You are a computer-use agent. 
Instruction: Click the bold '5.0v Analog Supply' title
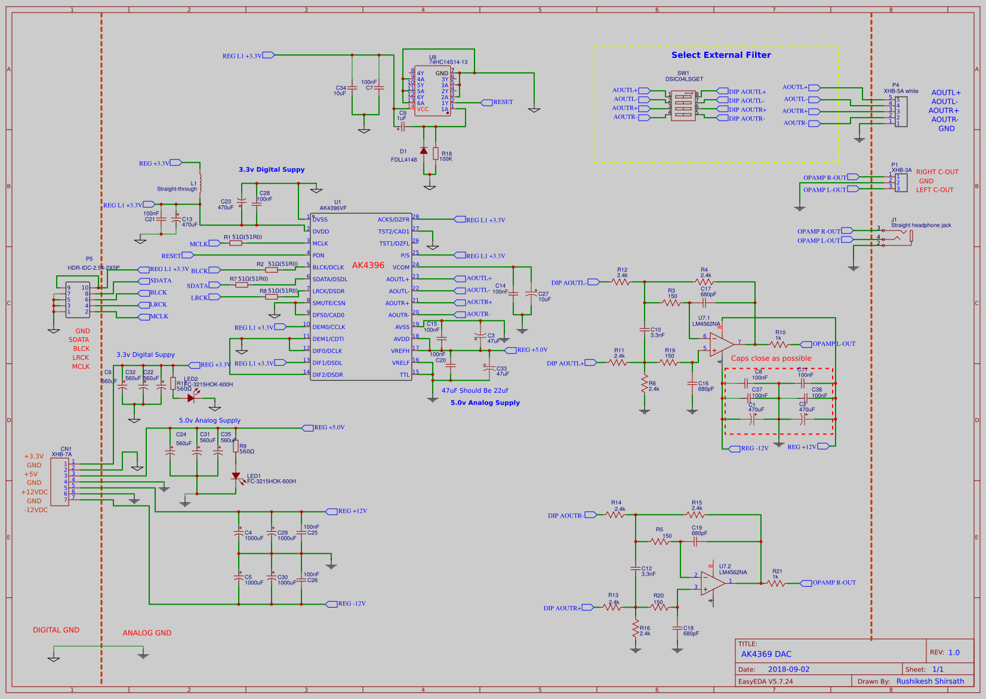coord(485,403)
